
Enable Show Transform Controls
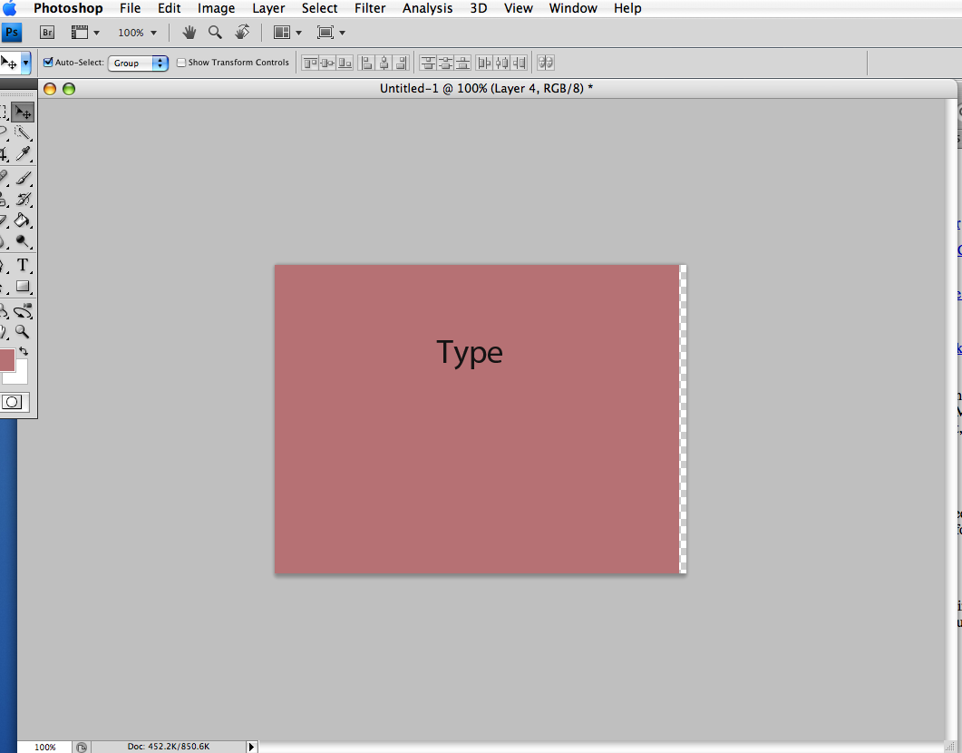point(182,63)
